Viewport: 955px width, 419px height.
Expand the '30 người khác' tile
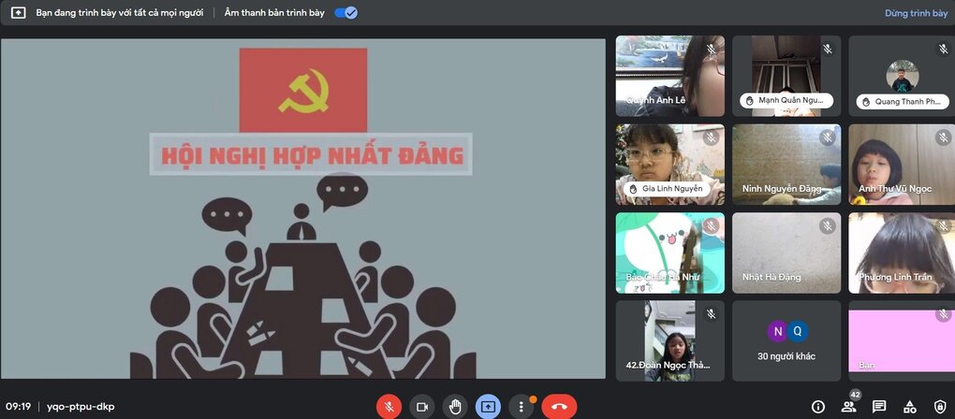(786, 340)
